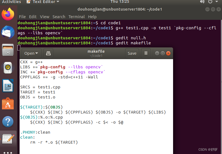Open Thunderbird mail from the dock

coord(8,32)
